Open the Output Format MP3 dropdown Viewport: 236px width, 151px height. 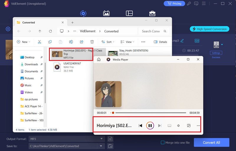(67, 139)
